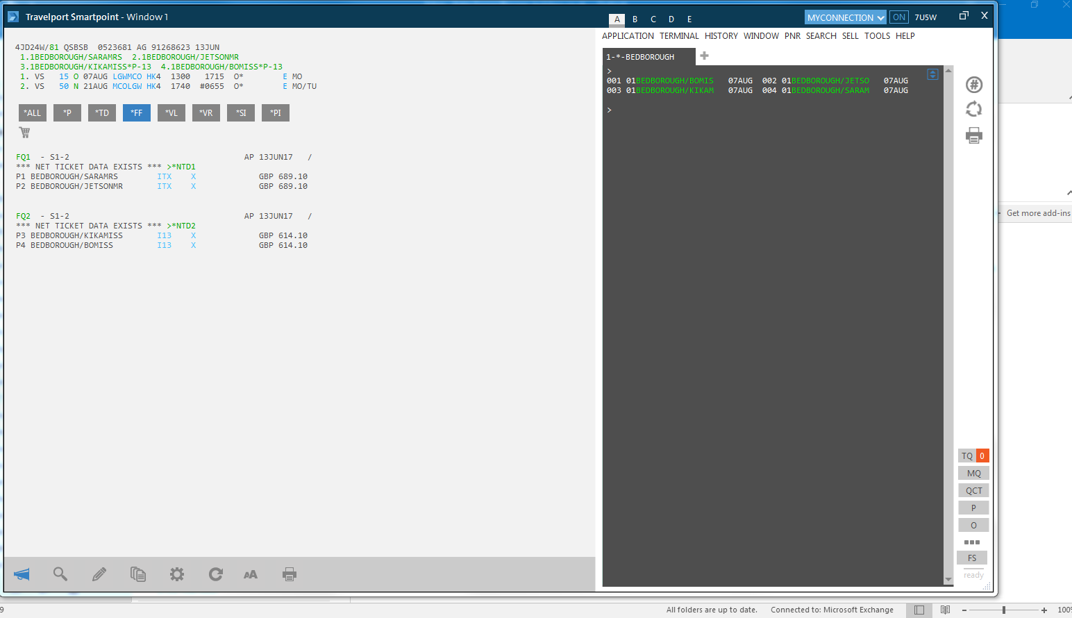Click the P button above O
The width and height of the screenshot is (1072, 618).
pyautogui.click(x=973, y=508)
